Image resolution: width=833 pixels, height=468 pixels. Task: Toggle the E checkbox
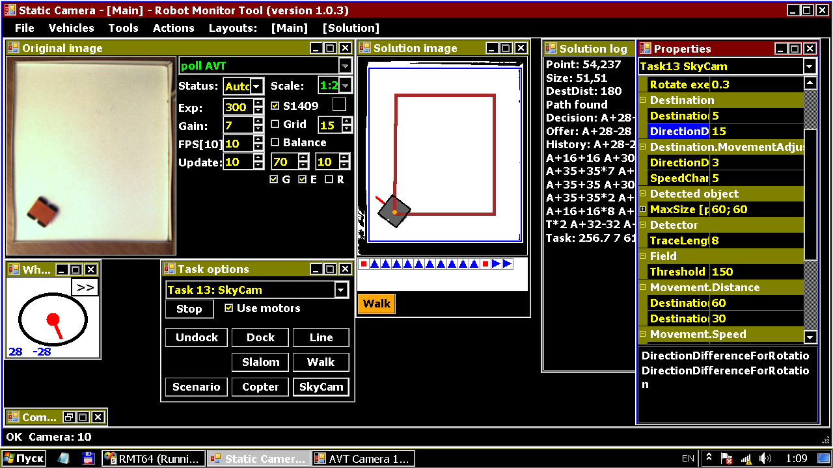pos(303,179)
